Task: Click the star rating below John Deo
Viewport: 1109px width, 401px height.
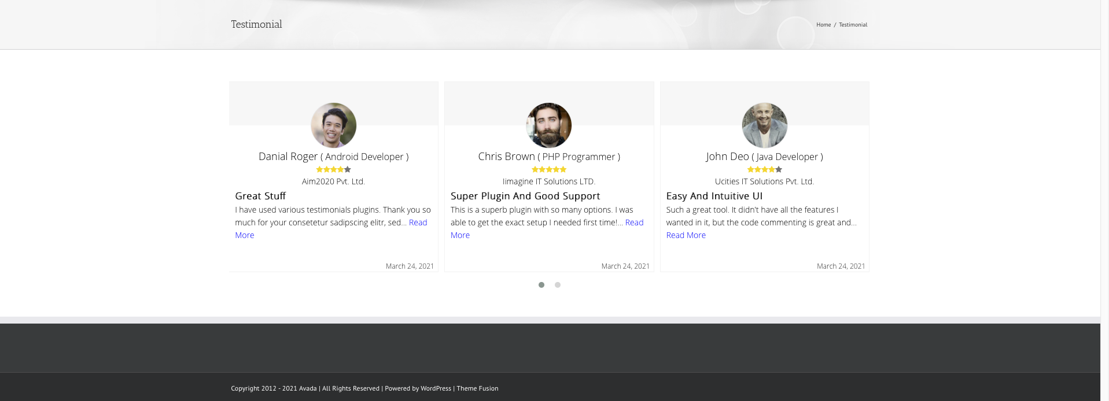Action: 764,169
